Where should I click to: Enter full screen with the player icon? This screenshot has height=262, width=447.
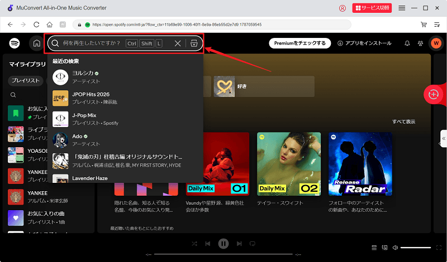tap(439, 248)
